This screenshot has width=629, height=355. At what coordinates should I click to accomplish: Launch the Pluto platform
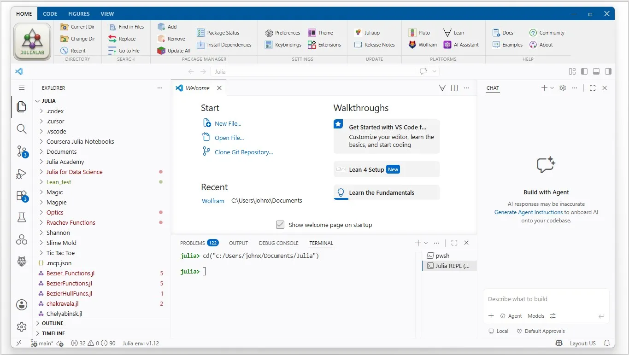click(419, 33)
